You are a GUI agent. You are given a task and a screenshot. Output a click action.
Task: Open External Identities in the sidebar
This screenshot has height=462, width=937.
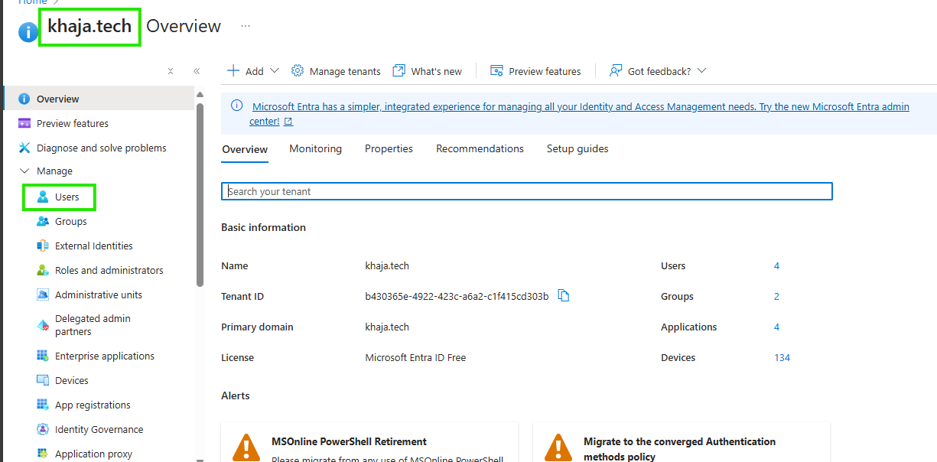[x=93, y=246]
